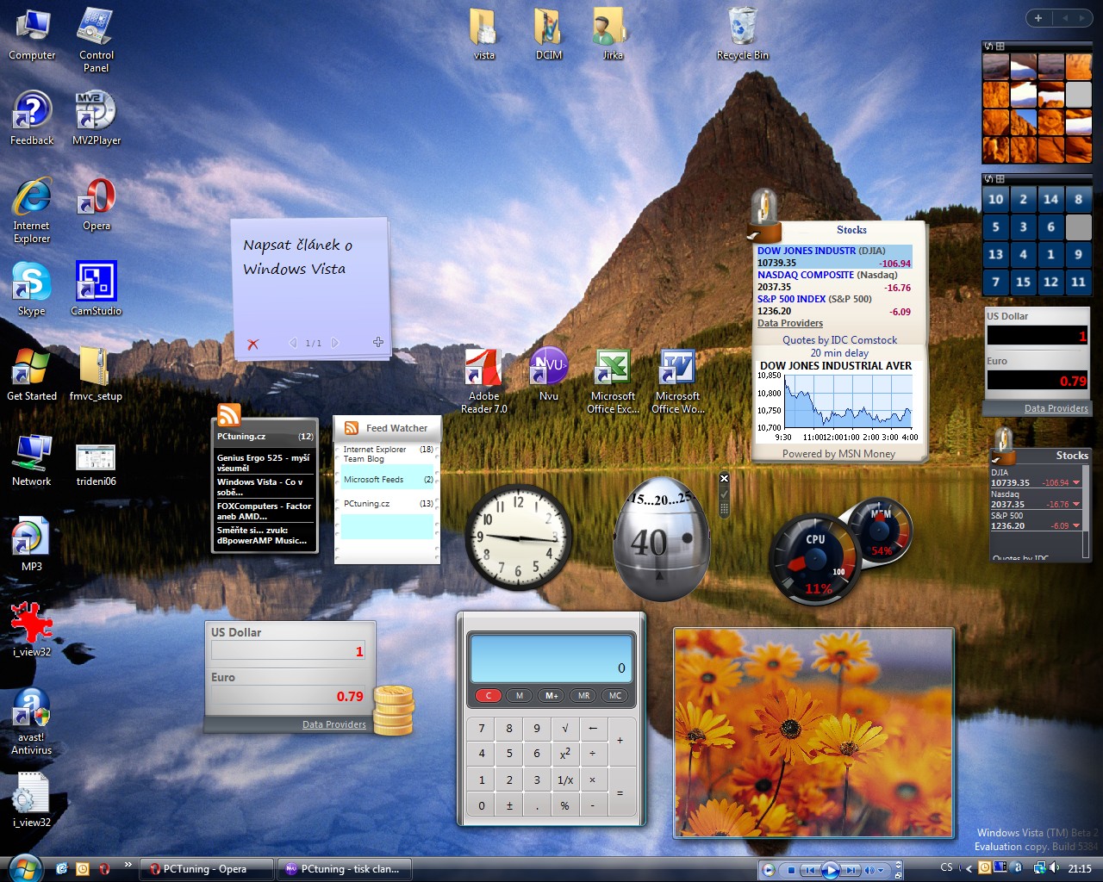
Task: Click sidebar Stocks gadget scrollbar
Action: coord(1087,512)
